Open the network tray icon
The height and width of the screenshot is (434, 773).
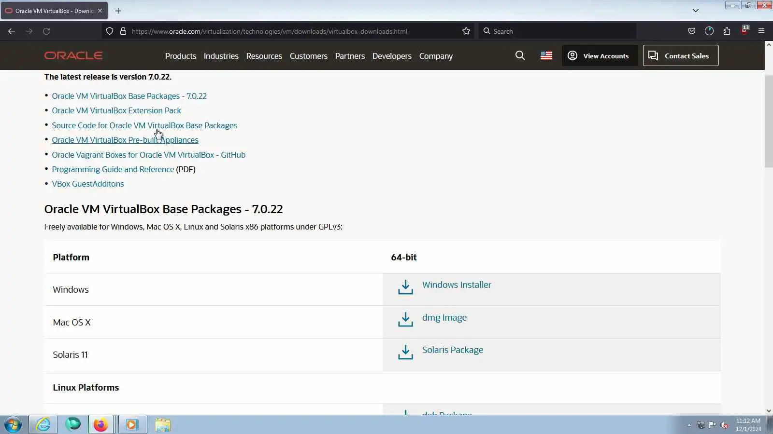[701, 425]
